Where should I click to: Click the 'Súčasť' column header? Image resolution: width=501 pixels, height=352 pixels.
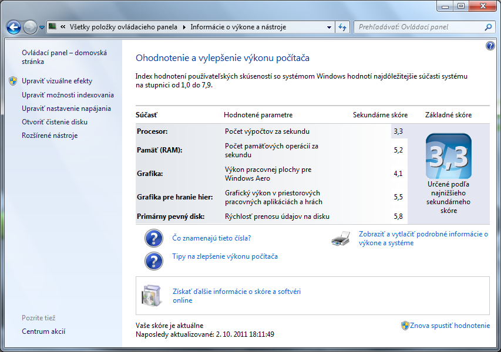[x=146, y=115]
